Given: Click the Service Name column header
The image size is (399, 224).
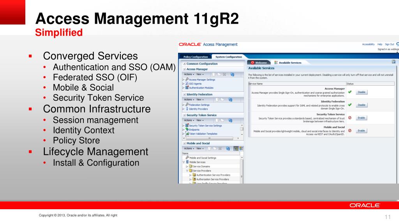Looking at the screenshot, I should pyautogui.click(x=297, y=84).
